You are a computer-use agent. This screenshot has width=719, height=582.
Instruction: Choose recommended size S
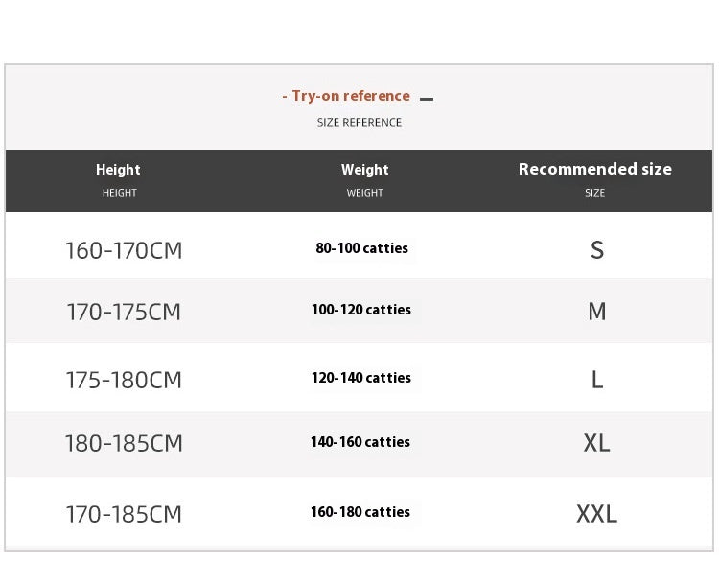(x=597, y=250)
